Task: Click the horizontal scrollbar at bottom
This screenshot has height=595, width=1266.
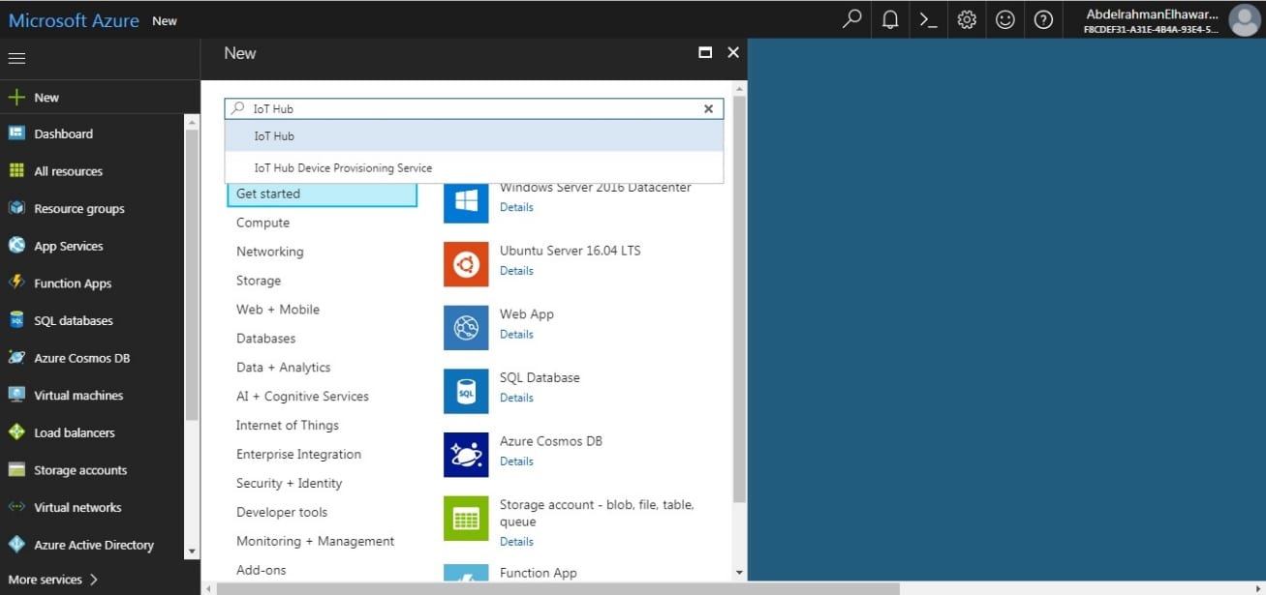Action: point(557,588)
